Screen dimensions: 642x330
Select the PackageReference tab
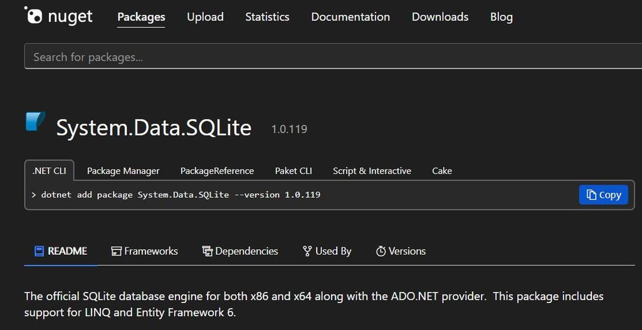pos(217,171)
